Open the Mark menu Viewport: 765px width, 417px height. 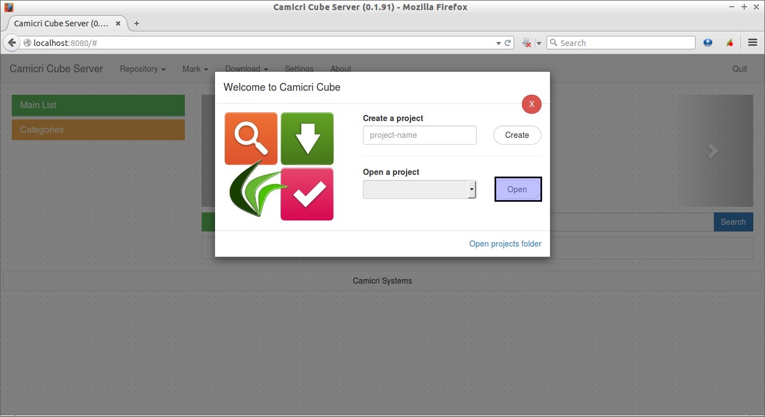195,69
